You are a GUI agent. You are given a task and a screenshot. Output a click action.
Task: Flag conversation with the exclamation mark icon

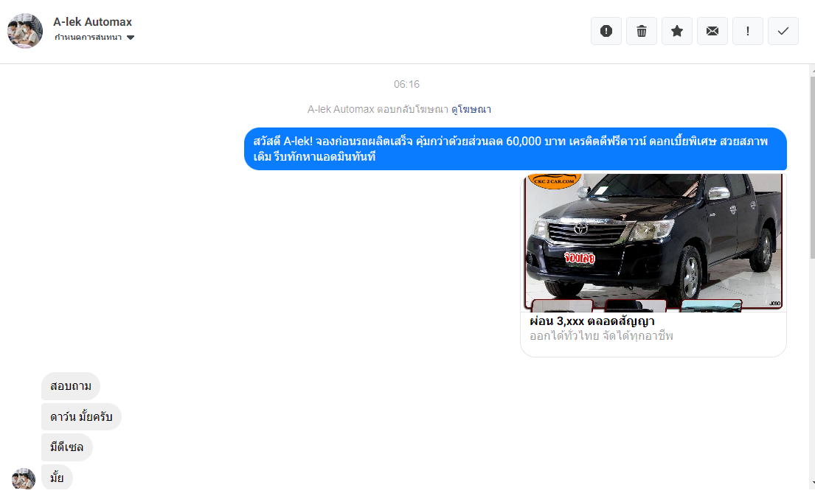(x=747, y=31)
